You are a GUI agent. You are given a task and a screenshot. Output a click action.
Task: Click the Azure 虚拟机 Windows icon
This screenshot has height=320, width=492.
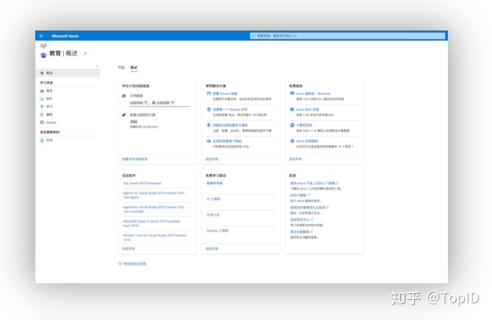point(292,94)
